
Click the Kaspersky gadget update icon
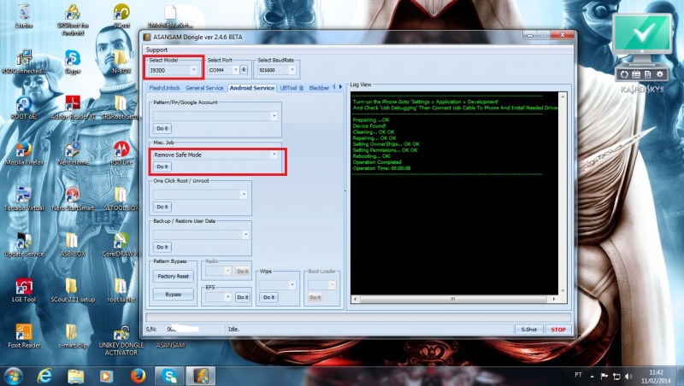coord(624,74)
